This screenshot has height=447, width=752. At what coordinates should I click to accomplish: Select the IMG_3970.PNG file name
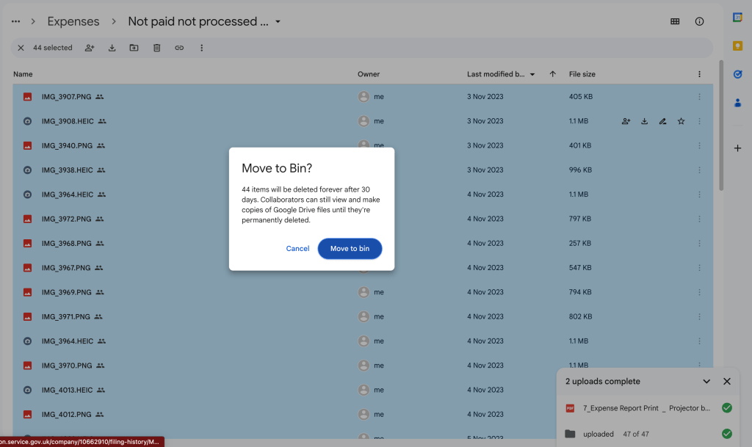tap(67, 366)
